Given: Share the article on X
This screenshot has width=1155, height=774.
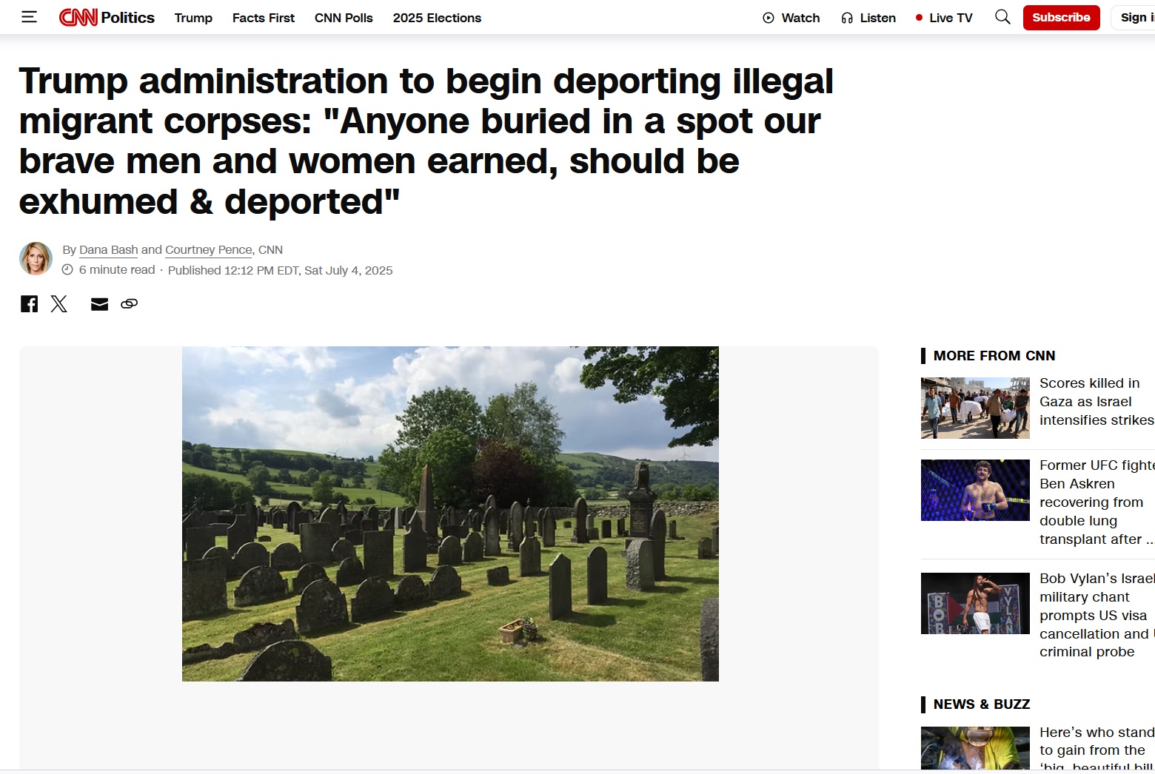Looking at the screenshot, I should coord(59,303).
